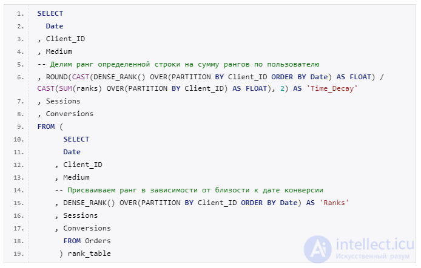Image resolution: width=421 pixels, height=268 pixels.
Task: Click the number 2 argument before AS 'Time_Decay'
Action: (283, 88)
